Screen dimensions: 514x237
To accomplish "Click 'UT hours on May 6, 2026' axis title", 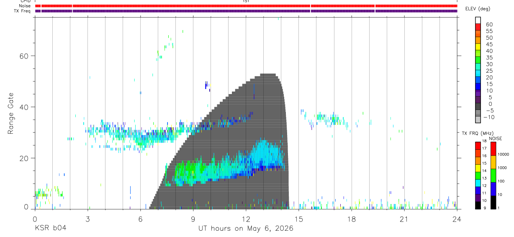I will click(246, 228).
